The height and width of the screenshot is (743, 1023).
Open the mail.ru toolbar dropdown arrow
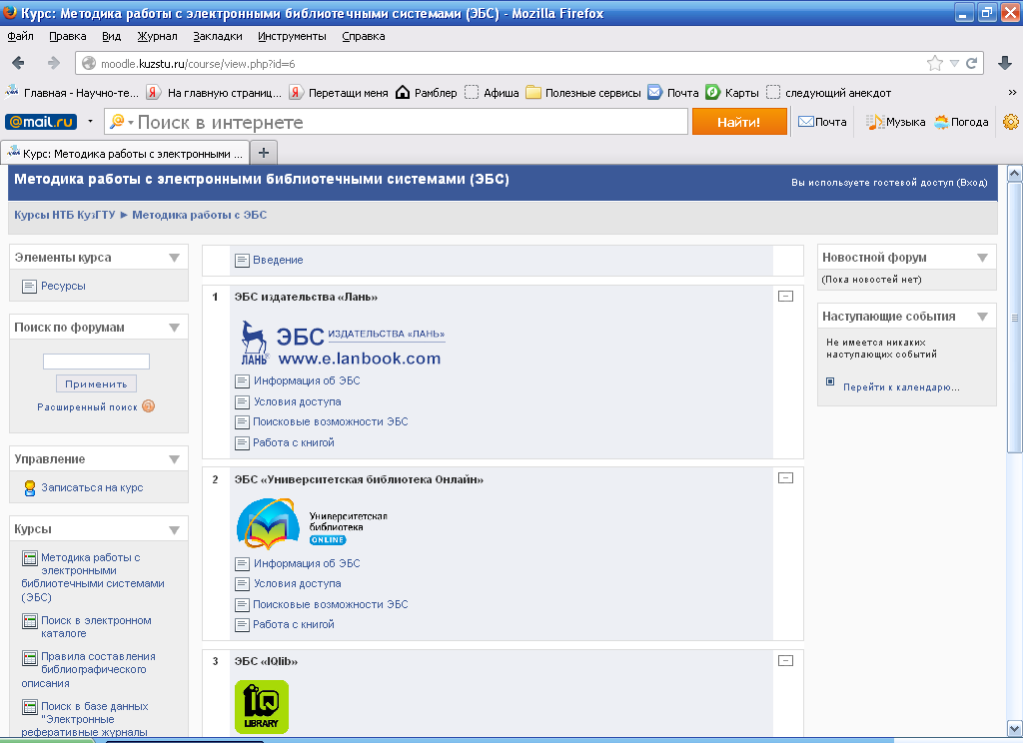pyautogui.click(x=90, y=121)
